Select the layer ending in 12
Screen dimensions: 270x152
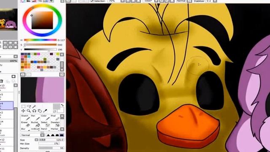[x=7, y=141]
